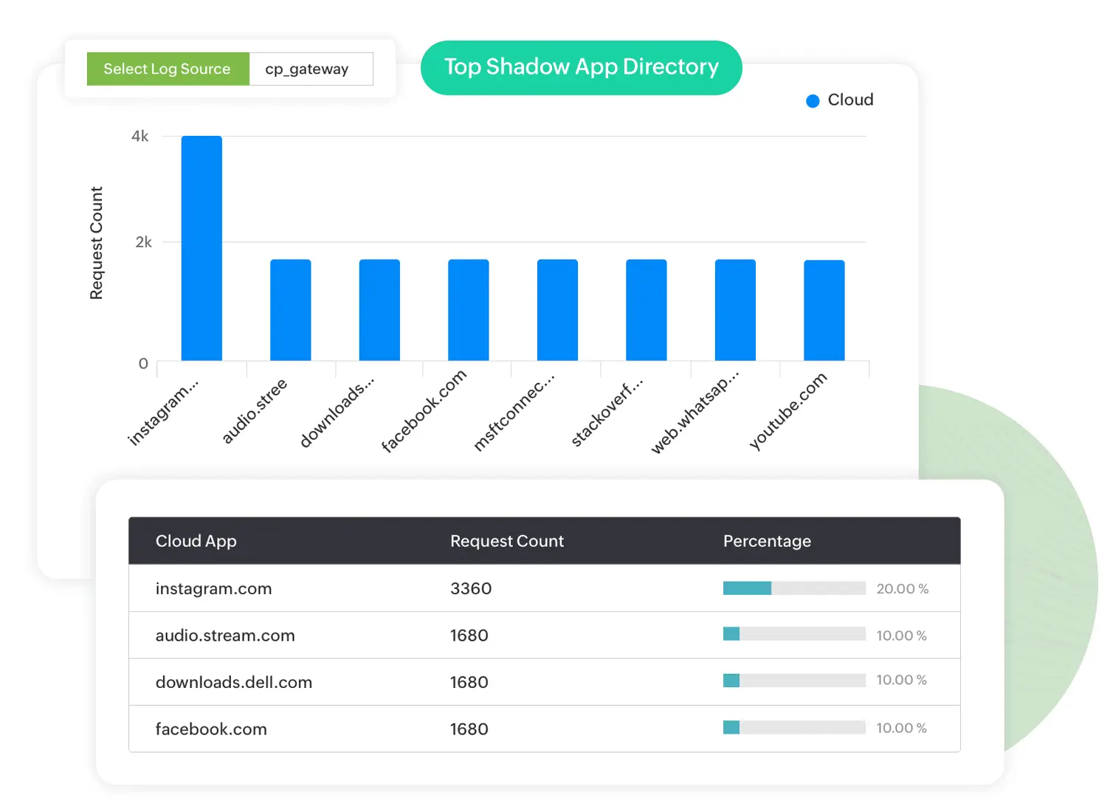Click the Cloud App column header

click(196, 541)
